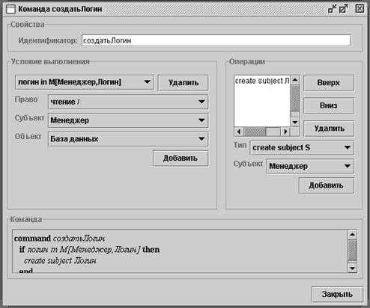Screen dimensions: 370x308
Task: Click the window system menu icon
Action: point(10,9)
